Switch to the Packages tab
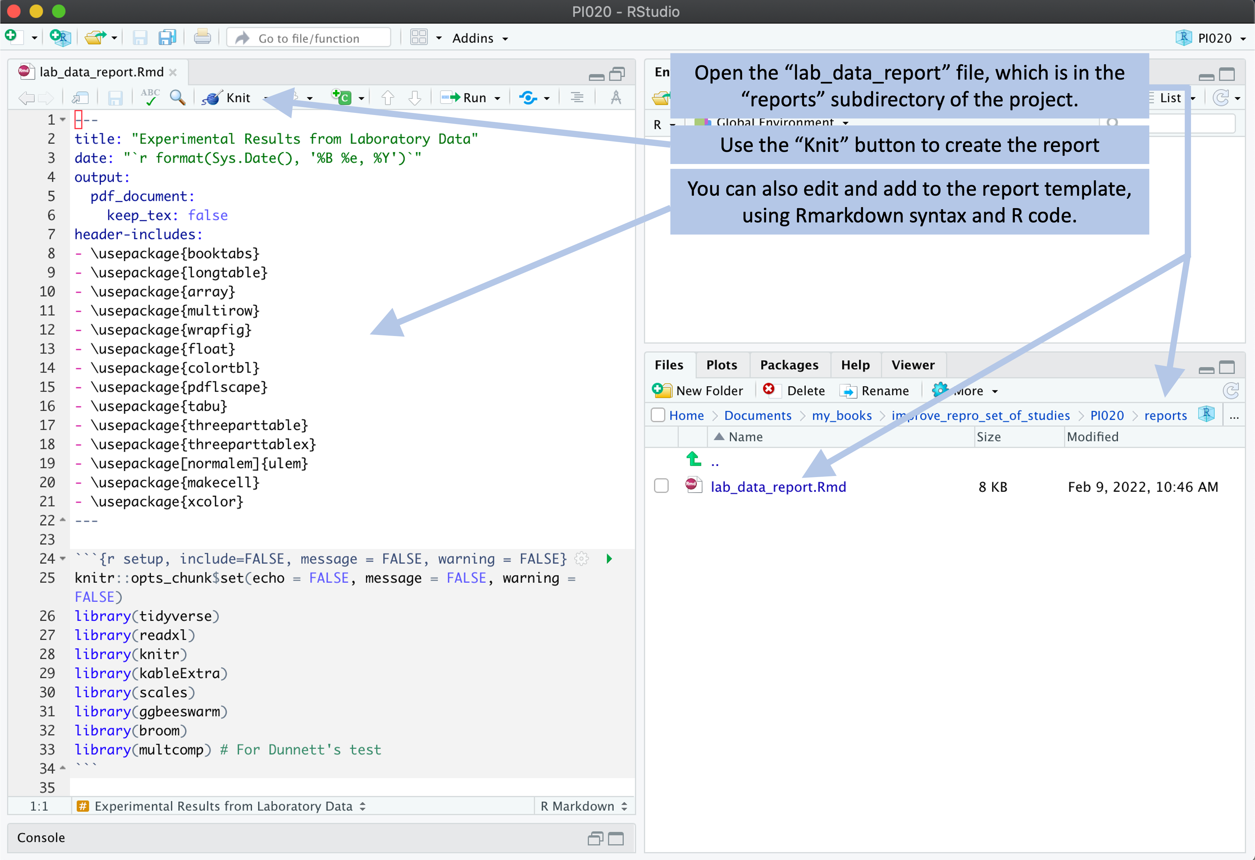 [789, 365]
